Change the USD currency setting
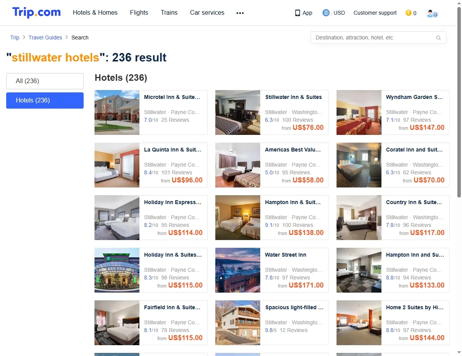Image resolution: width=462 pixels, height=356 pixels. point(339,13)
